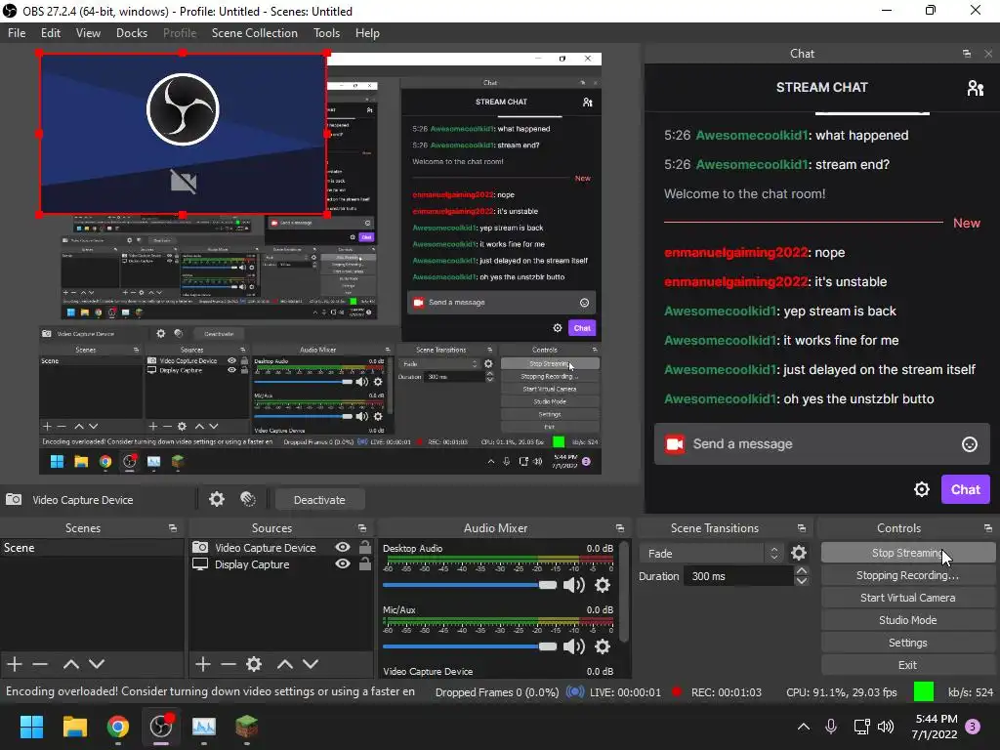
Task: Open the File menu
Action: click(17, 33)
